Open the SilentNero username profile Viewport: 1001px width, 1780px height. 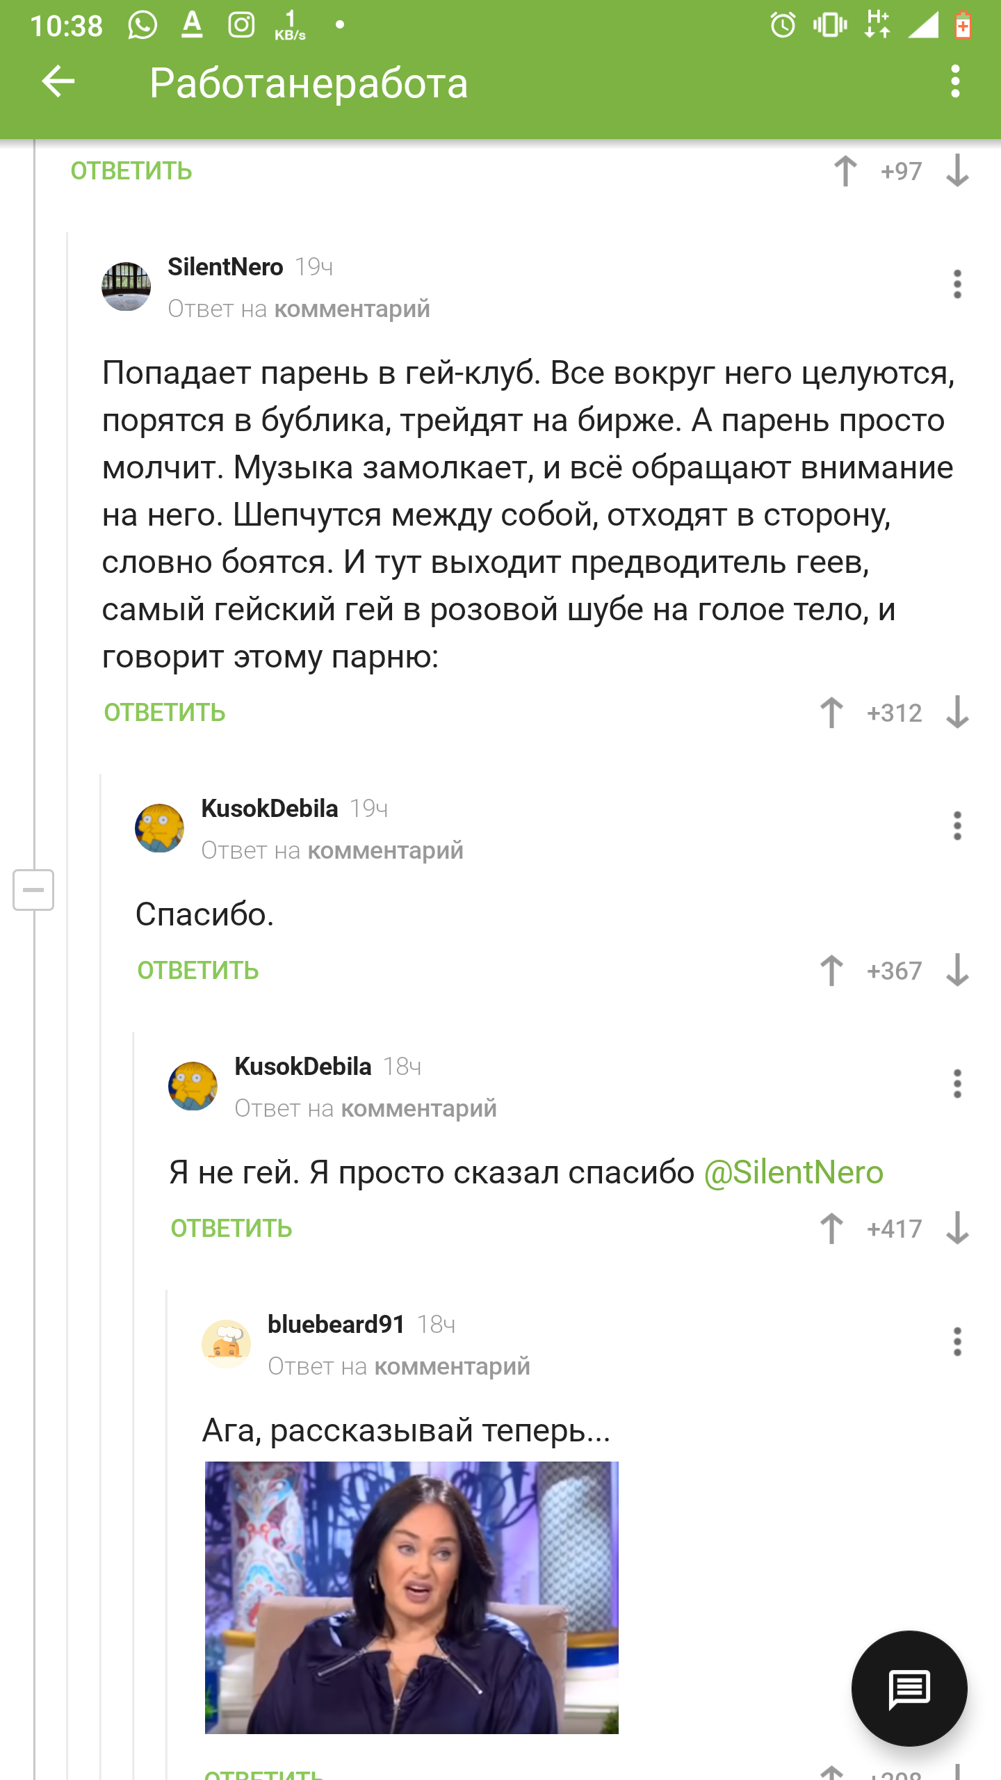pyautogui.click(x=225, y=267)
